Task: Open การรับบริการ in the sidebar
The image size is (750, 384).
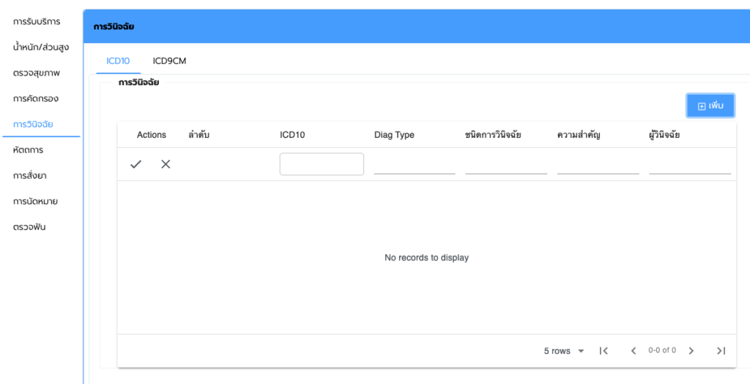Action: pyautogui.click(x=37, y=21)
